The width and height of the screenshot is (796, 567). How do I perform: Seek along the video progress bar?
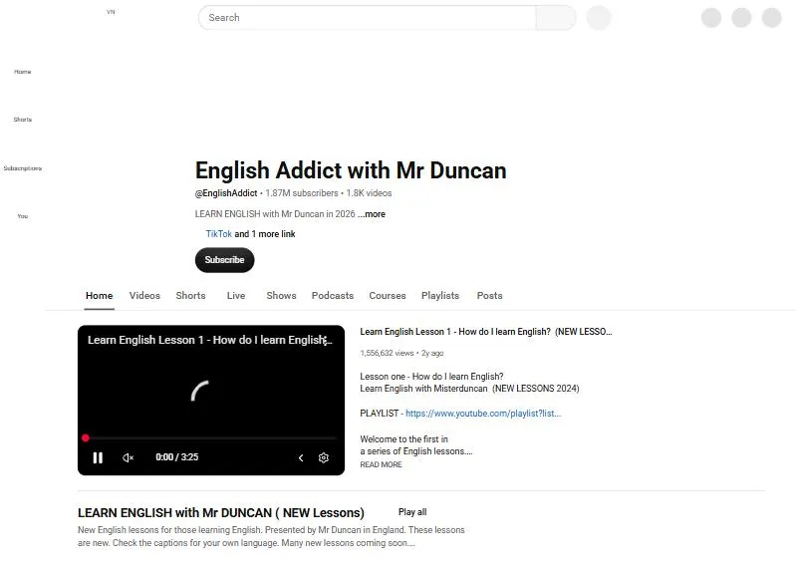(x=210, y=437)
